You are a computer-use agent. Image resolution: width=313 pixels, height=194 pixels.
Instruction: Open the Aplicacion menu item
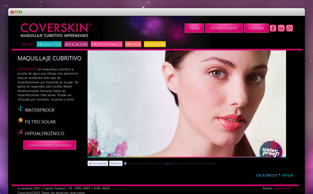coord(76,44)
